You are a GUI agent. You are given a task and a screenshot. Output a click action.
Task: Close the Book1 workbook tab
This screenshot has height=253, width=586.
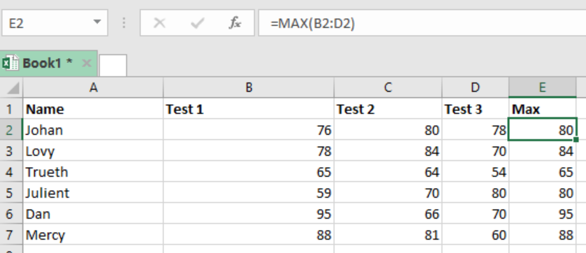(87, 63)
